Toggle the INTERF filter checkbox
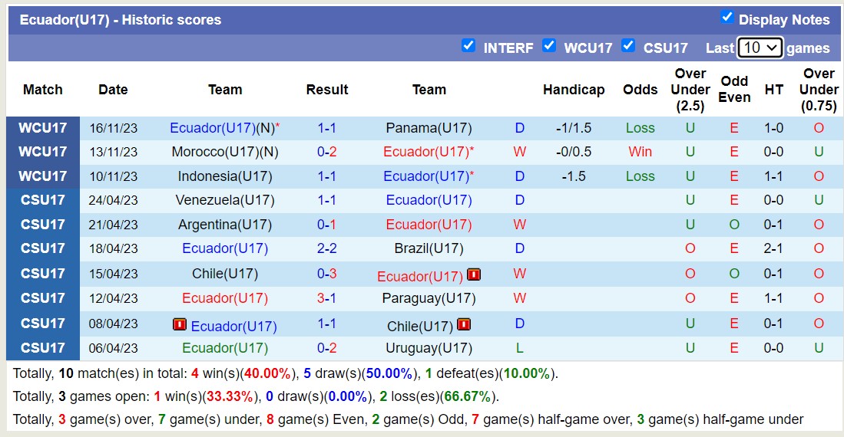The width and height of the screenshot is (844, 437). coord(468,46)
